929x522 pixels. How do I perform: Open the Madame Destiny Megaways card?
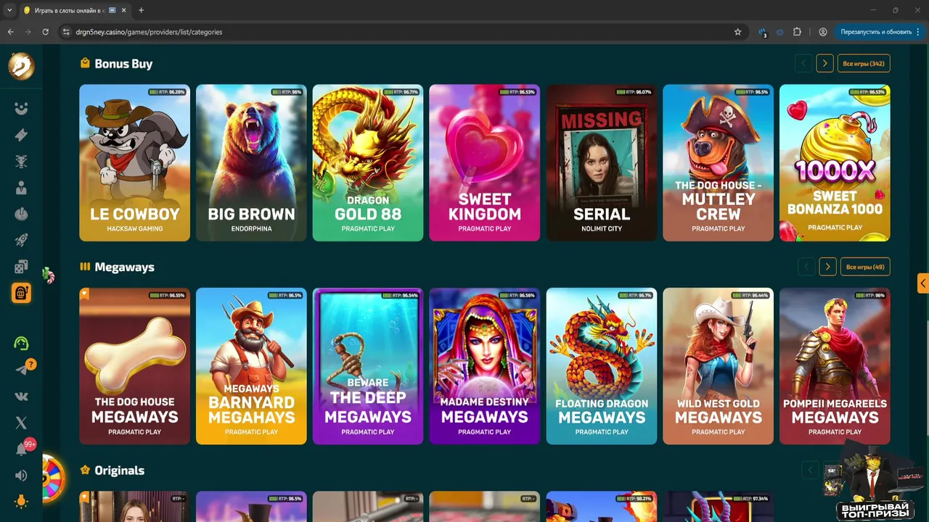click(x=484, y=366)
